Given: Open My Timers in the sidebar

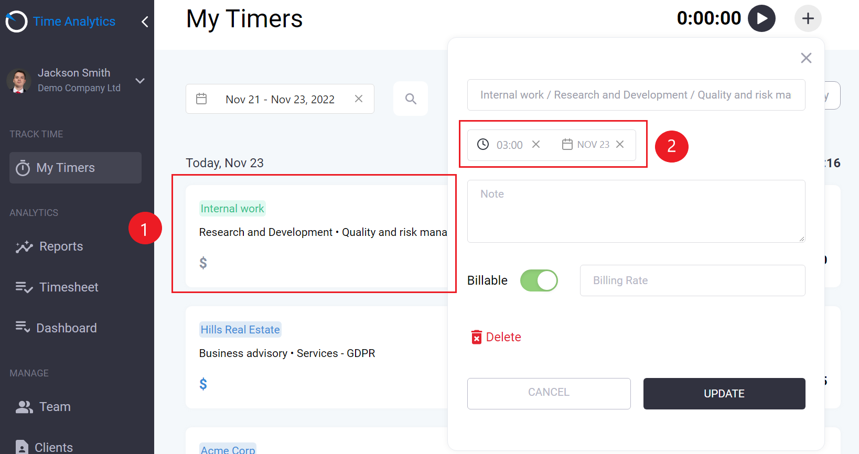Looking at the screenshot, I should click(x=76, y=168).
